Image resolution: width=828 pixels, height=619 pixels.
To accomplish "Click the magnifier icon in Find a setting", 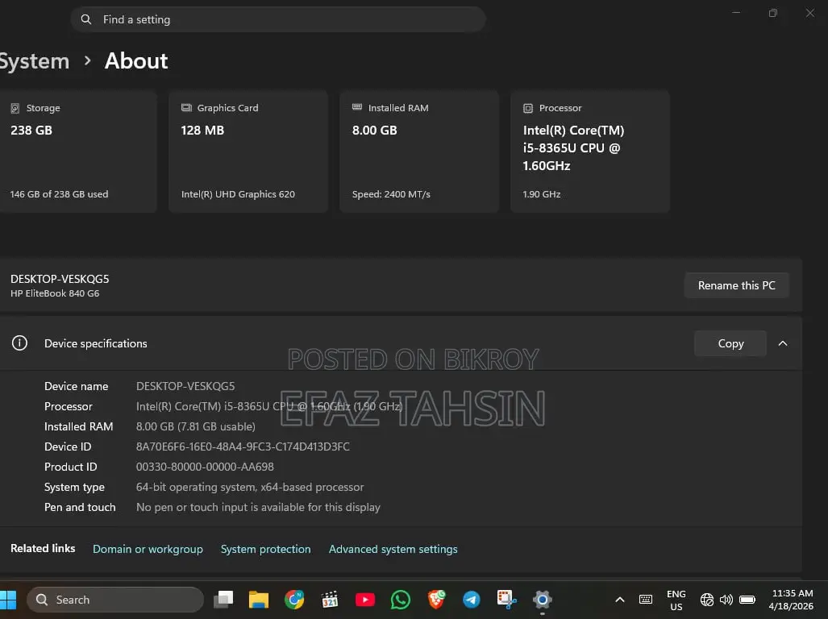I will (86, 19).
